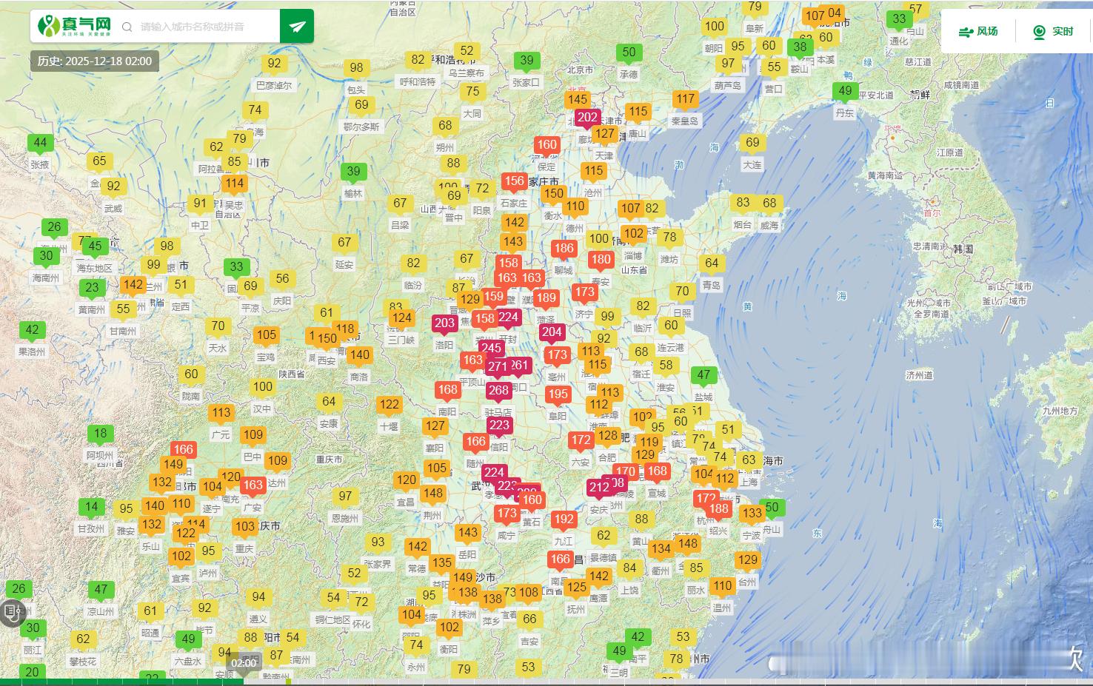Click the 真气网 logo
This screenshot has height=686, width=1093.
pos(74,26)
